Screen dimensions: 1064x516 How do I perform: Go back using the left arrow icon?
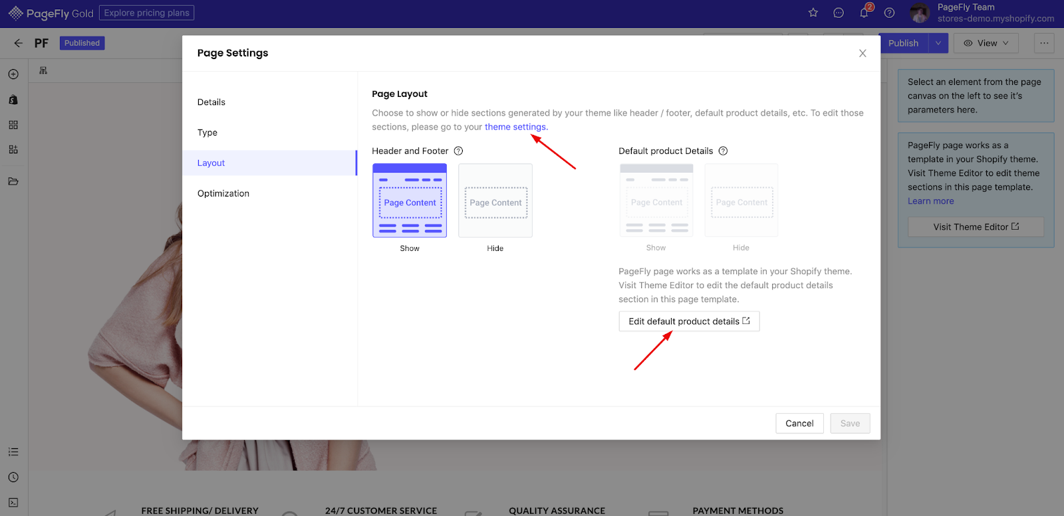(18, 43)
